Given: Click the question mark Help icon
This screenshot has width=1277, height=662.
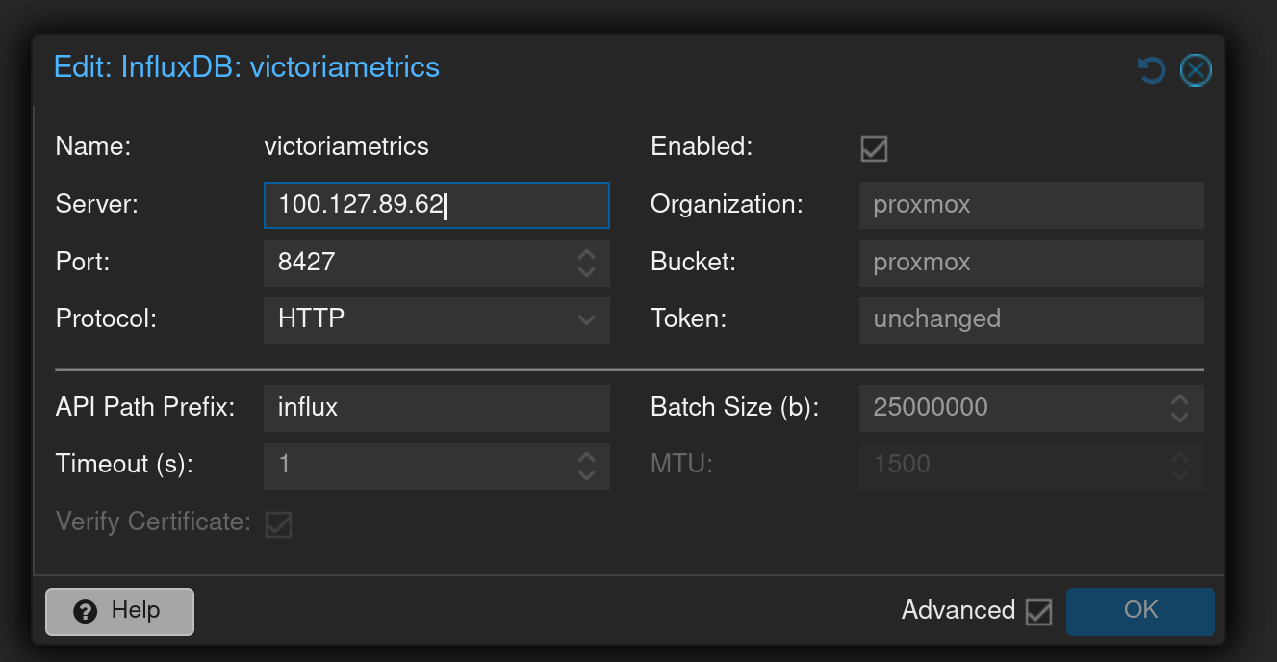Looking at the screenshot, I should pyautogui.click(x=86, y=612).
